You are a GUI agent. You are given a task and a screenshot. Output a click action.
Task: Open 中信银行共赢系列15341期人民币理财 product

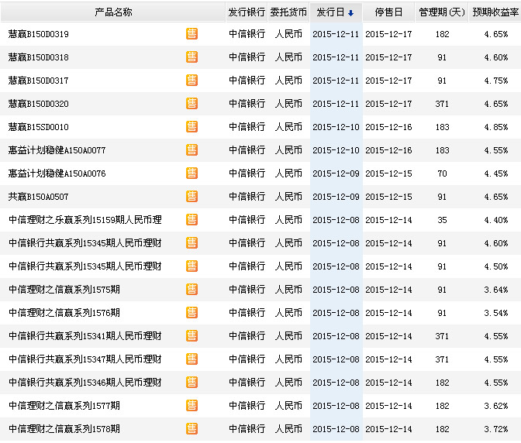pyautogui.click(x=85, y=336)
